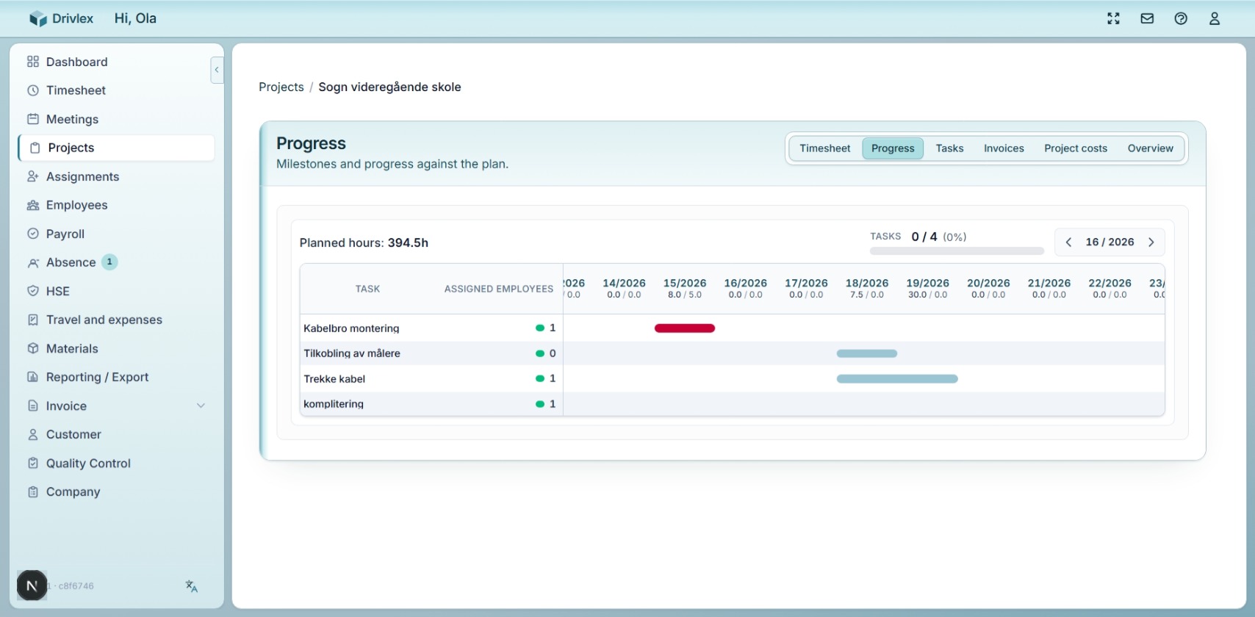The width and height of the screenshot is (1255, 617).
Task: Open Absence in the sidebar
Action: pyautogui.click(x=71, y=262)
